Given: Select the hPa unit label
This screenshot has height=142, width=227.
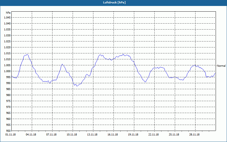Looking at the screenshot, I should (8, 12).
